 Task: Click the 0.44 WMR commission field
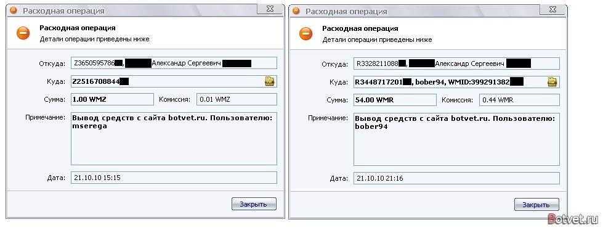click(519, 100)
